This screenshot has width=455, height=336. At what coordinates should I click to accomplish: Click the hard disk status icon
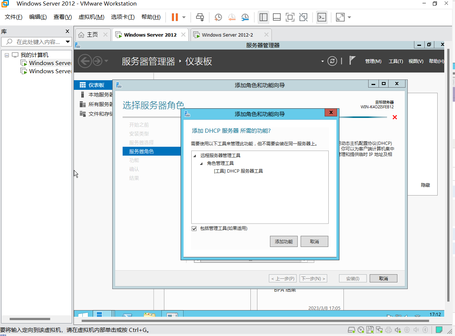tap(352, 330)
